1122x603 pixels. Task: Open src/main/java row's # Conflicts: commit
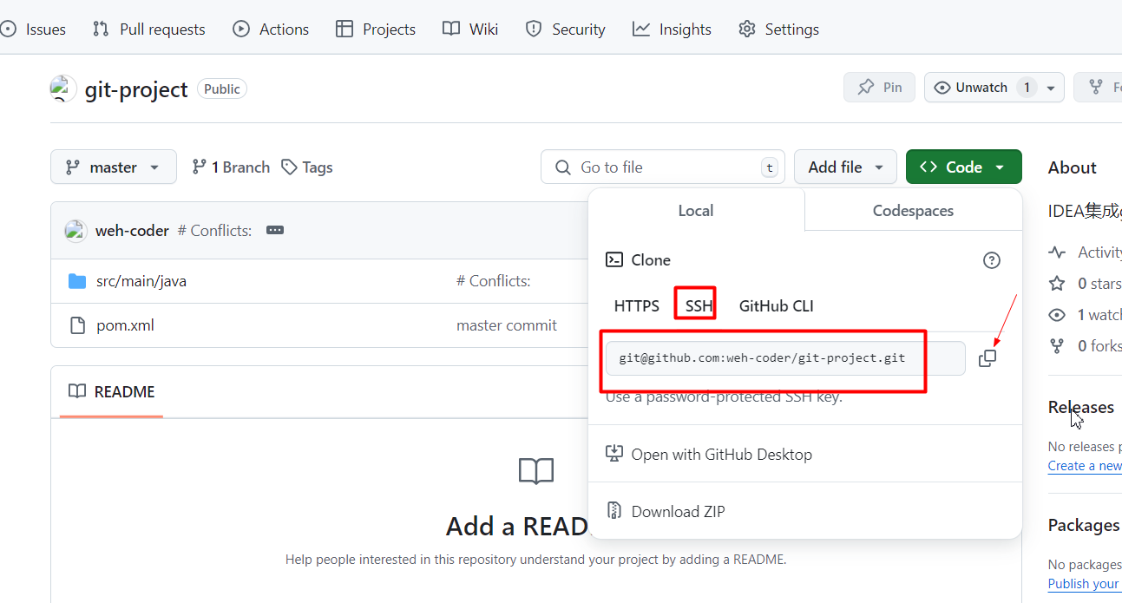(x=493, y=281)
